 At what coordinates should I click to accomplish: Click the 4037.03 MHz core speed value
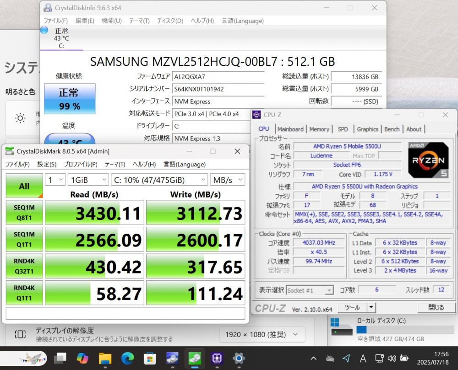point(319,242)
